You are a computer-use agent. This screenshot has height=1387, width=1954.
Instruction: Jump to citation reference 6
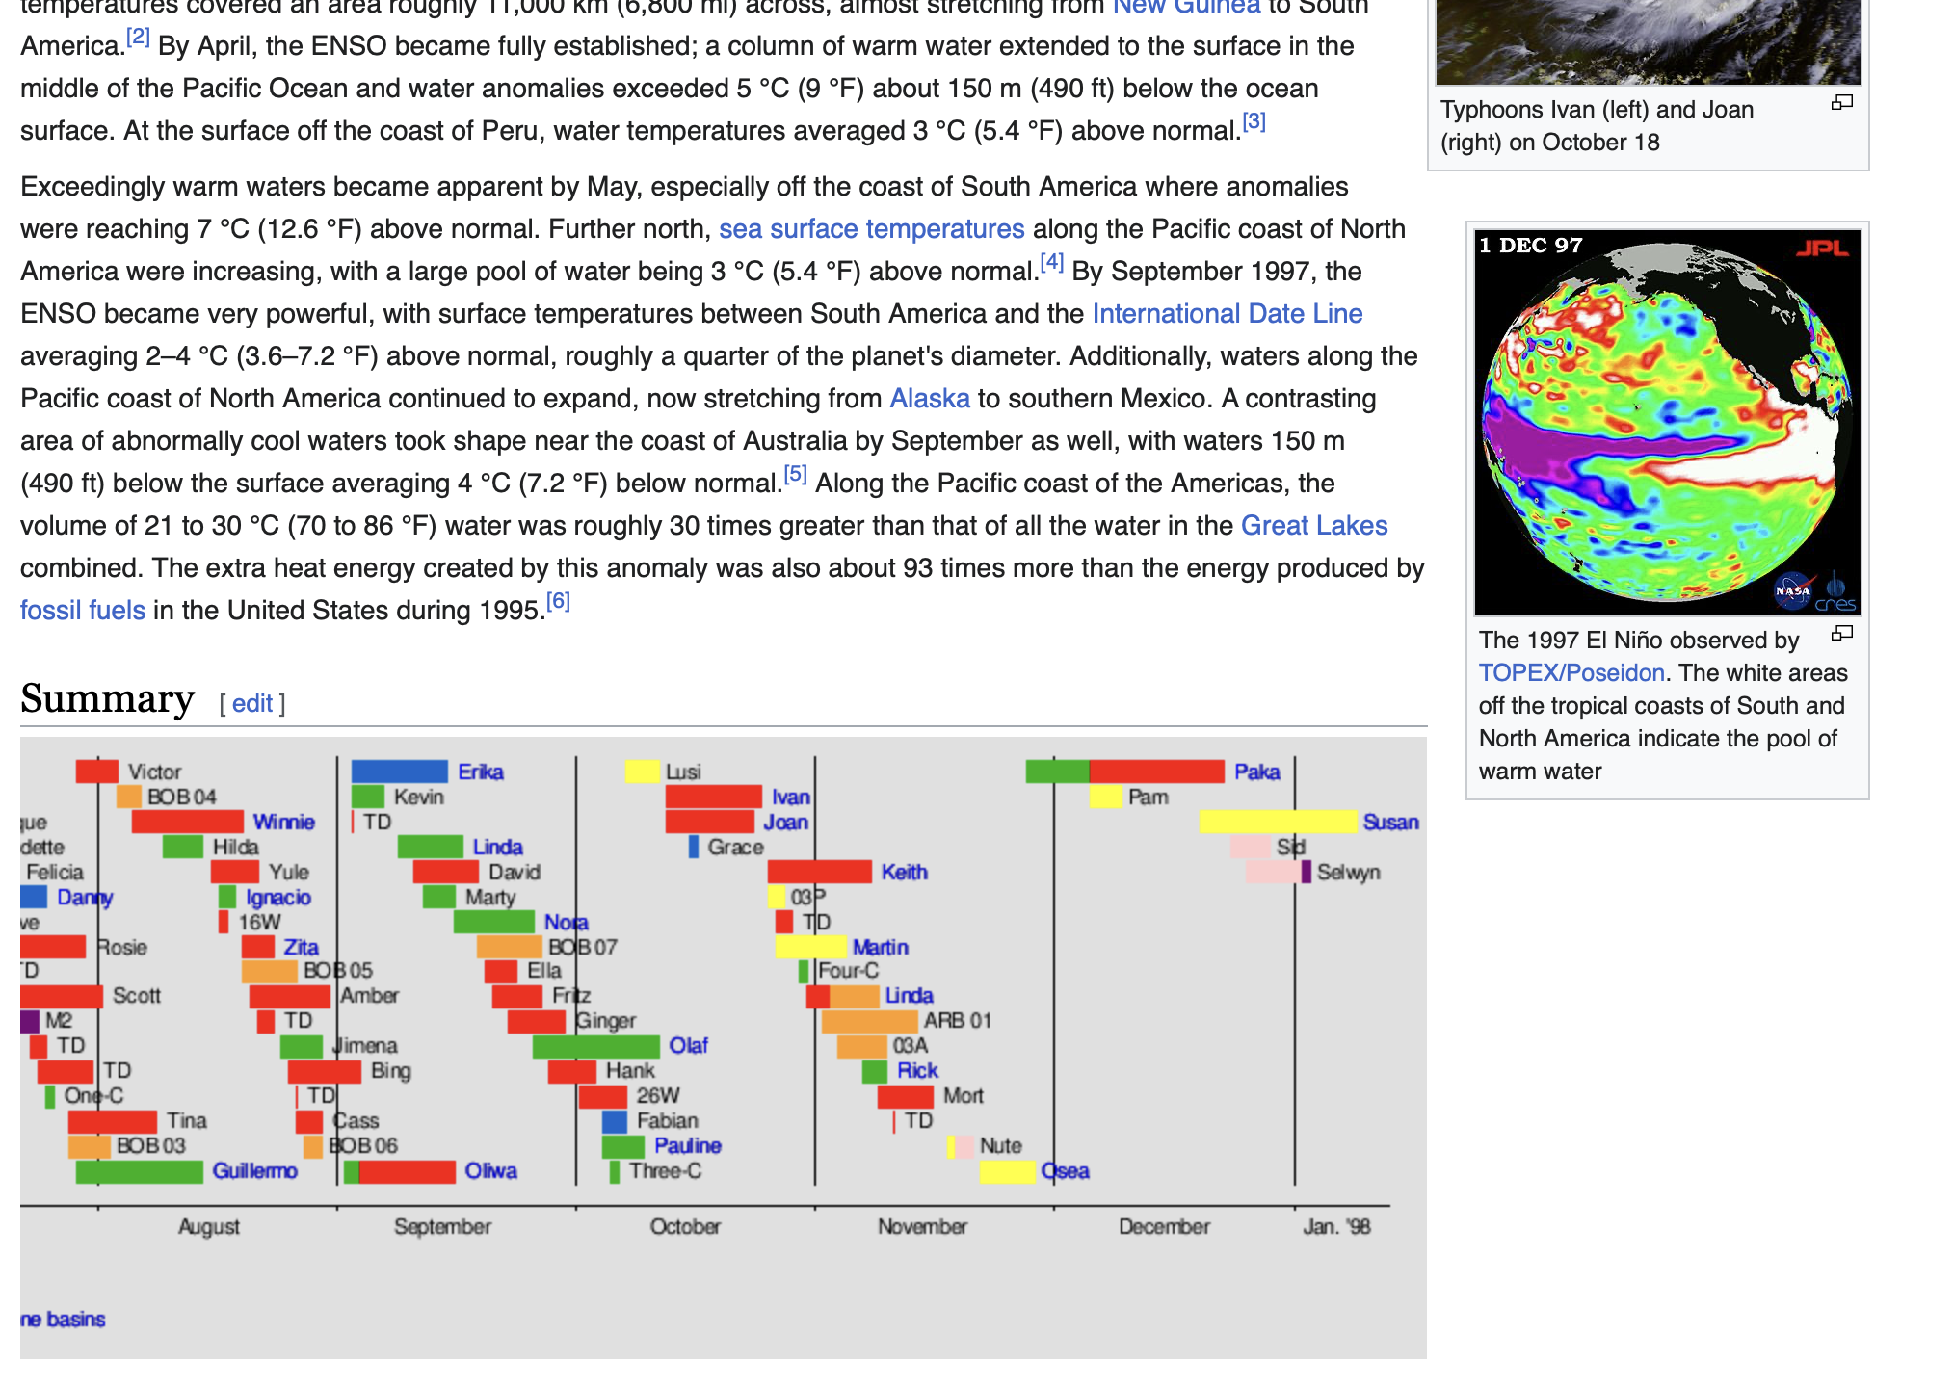(558, 601)
